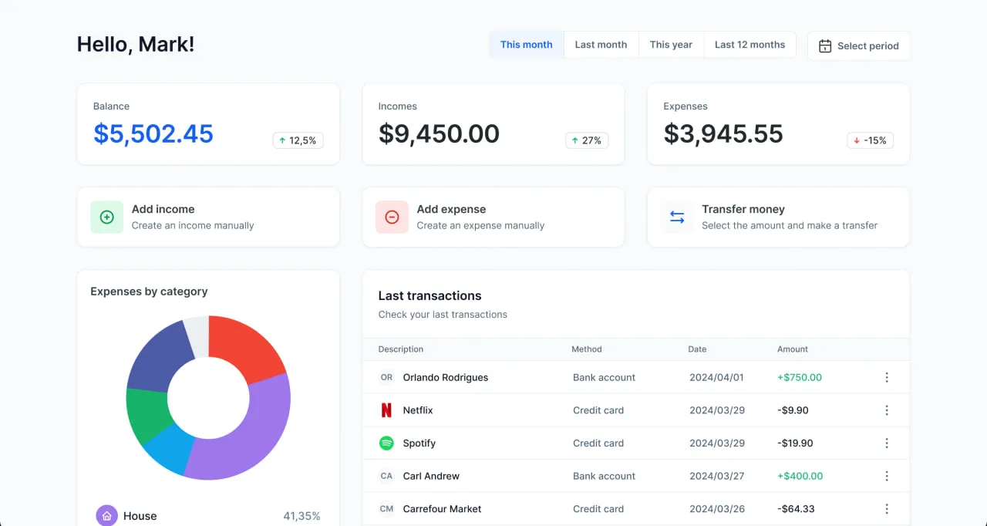Click Credit card in Netflix row

coord(598,410)
